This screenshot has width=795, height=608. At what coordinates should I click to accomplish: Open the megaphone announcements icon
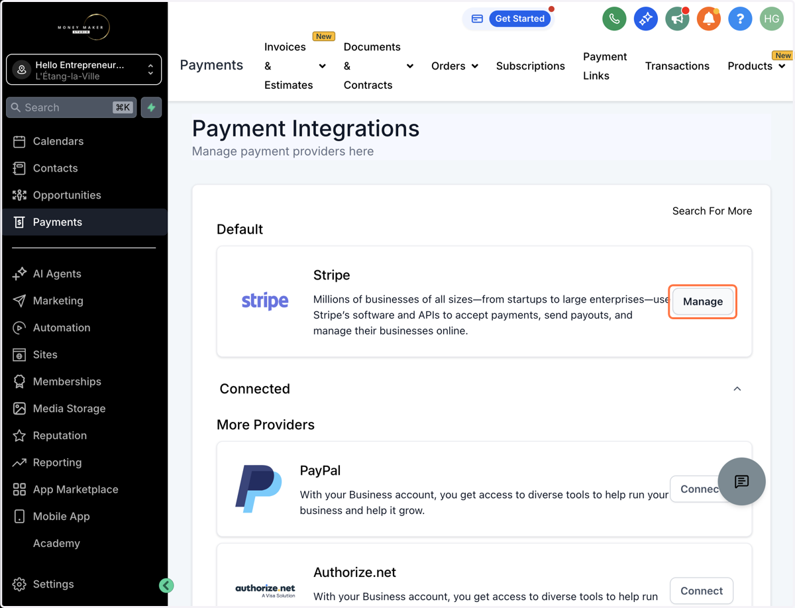[677, 19]
